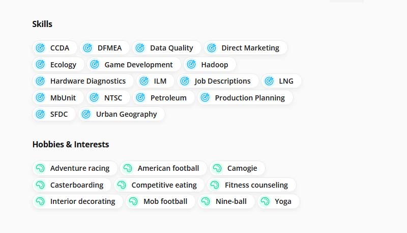
Task: Select the Interior decorating hobby chip
Action: (x=78, y=201)
